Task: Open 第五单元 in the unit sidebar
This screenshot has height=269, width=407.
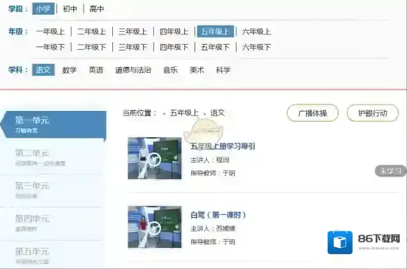Action: pyautogui.click(x=52, y=255)
